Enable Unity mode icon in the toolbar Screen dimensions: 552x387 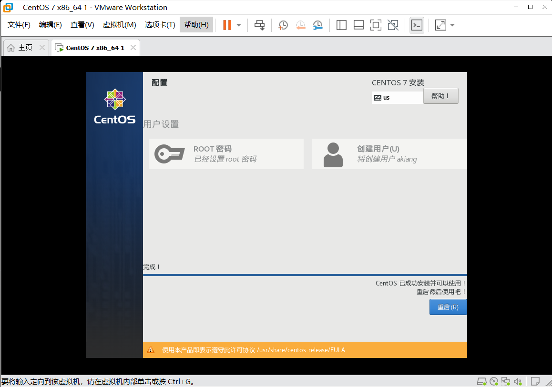click(393, 25)
